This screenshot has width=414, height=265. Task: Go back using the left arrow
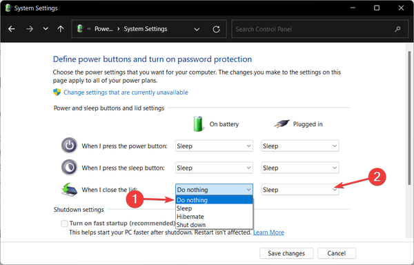coord(12,29)
